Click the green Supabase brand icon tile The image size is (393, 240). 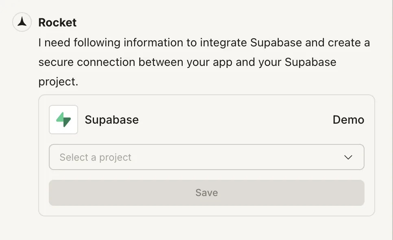point(63,119)
